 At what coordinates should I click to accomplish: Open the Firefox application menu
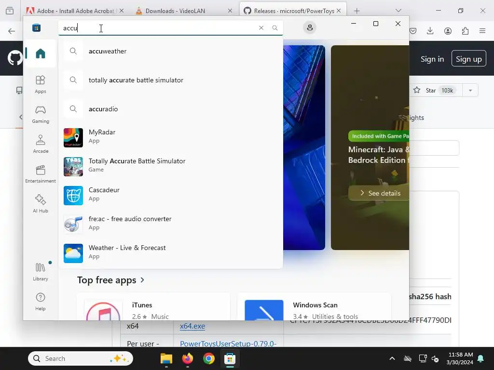click(x=482, y=31)
